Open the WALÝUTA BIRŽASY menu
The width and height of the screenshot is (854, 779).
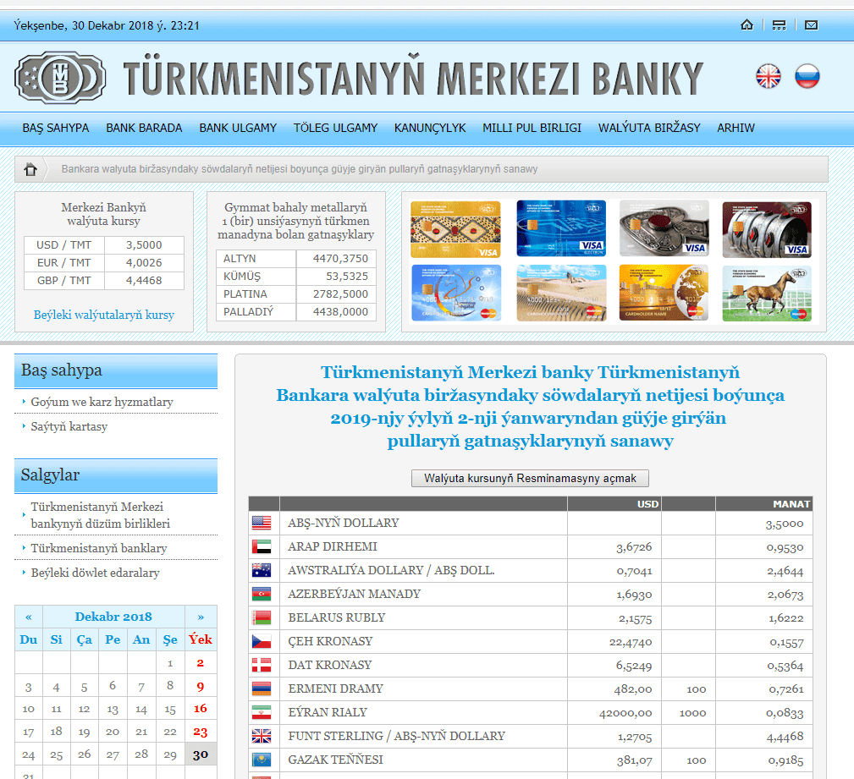click(649, 128)
